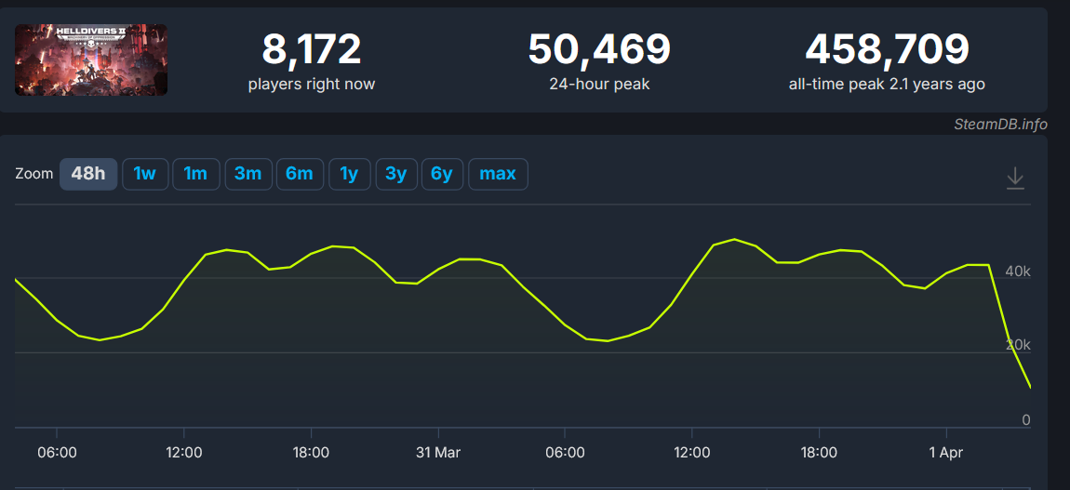This screenshot has width=1070, height=490.
Task: Click the '24-hour peak' label
Action: [599, 85]
